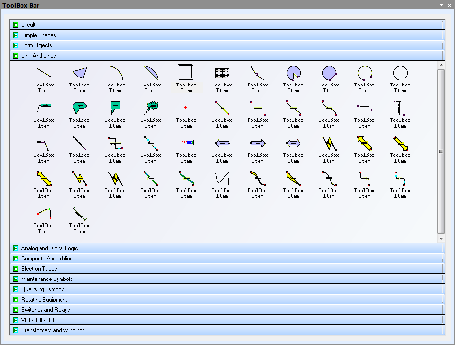Expand the Analog and Digital Logic category
Screen dimensions: 455x345
pyautogui.click(x=49, y=248)
